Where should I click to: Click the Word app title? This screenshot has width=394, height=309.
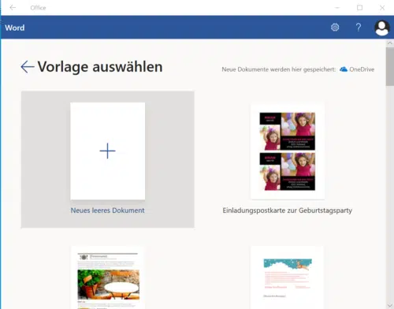coord(15,28)
